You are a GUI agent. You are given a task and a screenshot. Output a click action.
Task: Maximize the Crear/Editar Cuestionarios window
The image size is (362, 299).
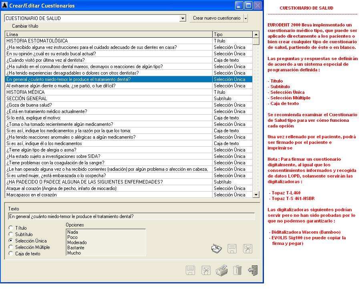[248, 5]
